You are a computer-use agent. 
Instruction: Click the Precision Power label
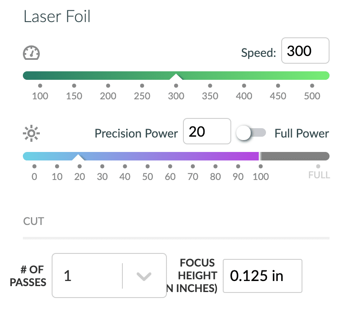pyautogui.click(x=136, y=133)
